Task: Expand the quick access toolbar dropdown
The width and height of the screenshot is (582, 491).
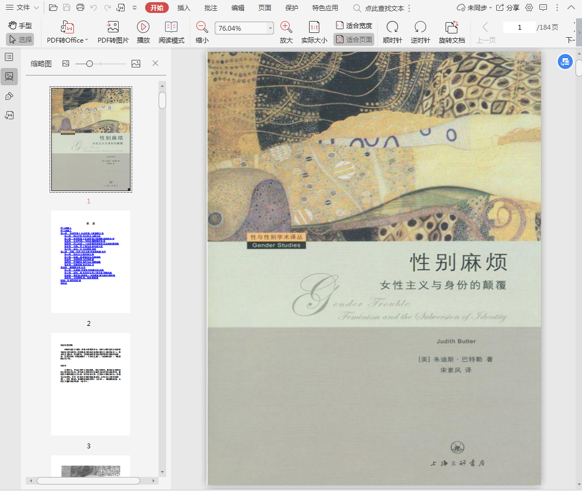Action: (134, 8)
